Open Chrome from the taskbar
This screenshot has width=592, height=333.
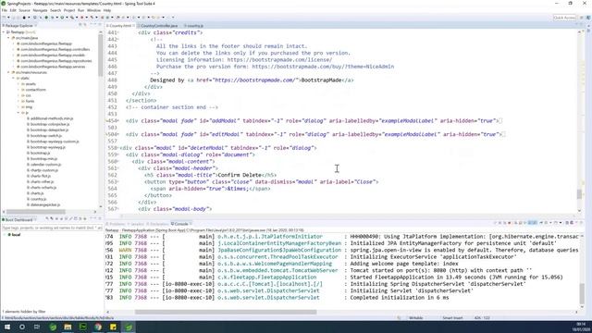pos(98,327)
